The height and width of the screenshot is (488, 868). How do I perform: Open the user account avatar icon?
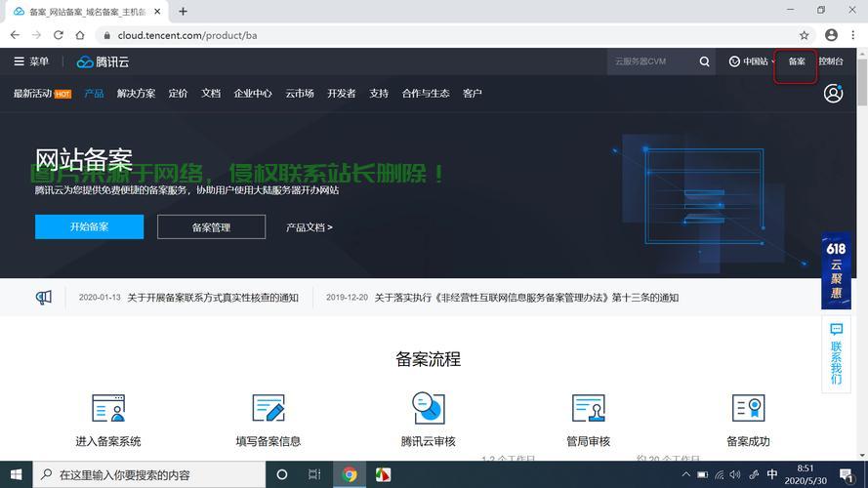click(833, 94)
